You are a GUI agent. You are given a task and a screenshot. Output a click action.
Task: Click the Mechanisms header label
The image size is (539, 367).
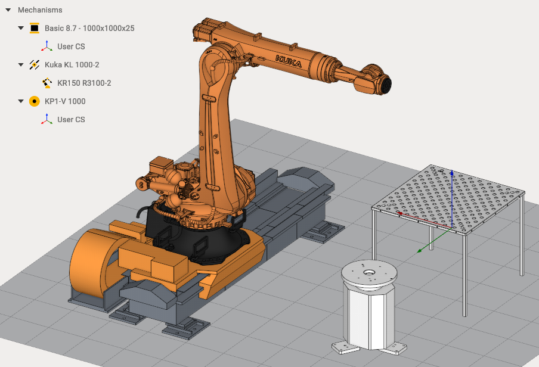[40, 10]
